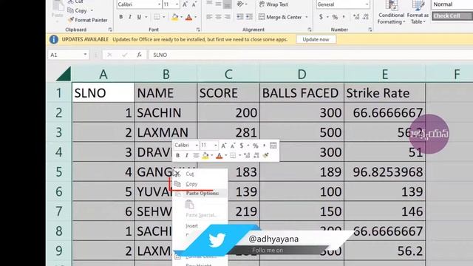Open the ribbon font name dropdown
The width and height of the screenshot is (473, 266).
tap(160, 4)
